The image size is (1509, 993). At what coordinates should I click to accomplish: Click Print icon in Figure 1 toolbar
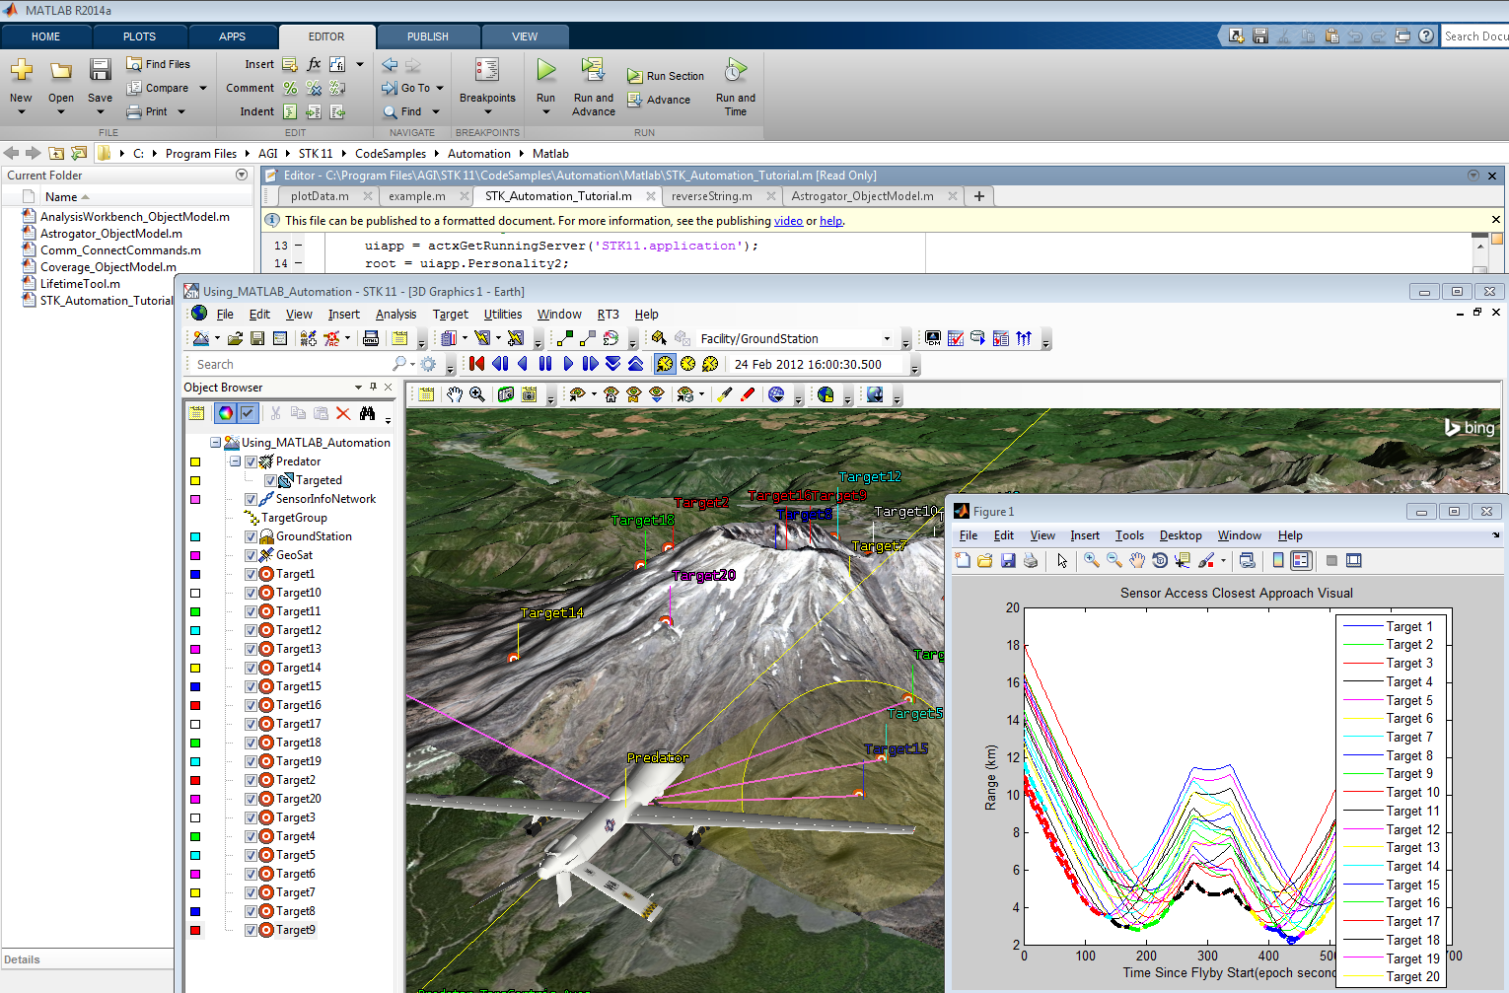click(1031, 560)
